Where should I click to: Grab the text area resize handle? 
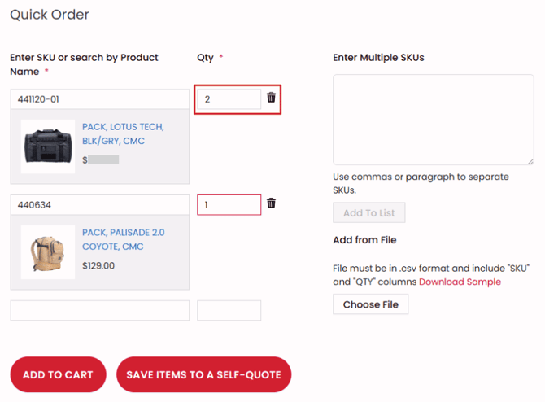pos(530,160)
